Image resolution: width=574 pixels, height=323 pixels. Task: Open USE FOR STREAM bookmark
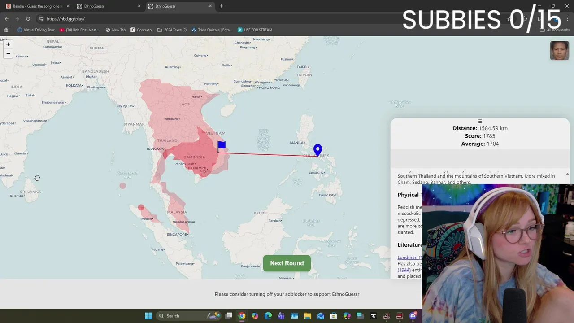(255, 30)
